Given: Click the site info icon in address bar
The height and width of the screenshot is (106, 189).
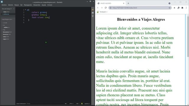Looking at the screenshot, I should coord(110,8).
